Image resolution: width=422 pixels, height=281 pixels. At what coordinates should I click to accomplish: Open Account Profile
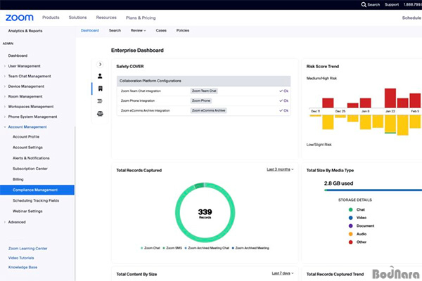click(x=26, y=137)
